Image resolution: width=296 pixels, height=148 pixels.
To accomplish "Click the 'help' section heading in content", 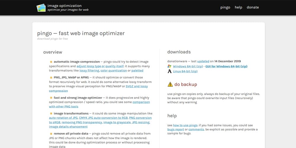I will (x=172, y=116).
